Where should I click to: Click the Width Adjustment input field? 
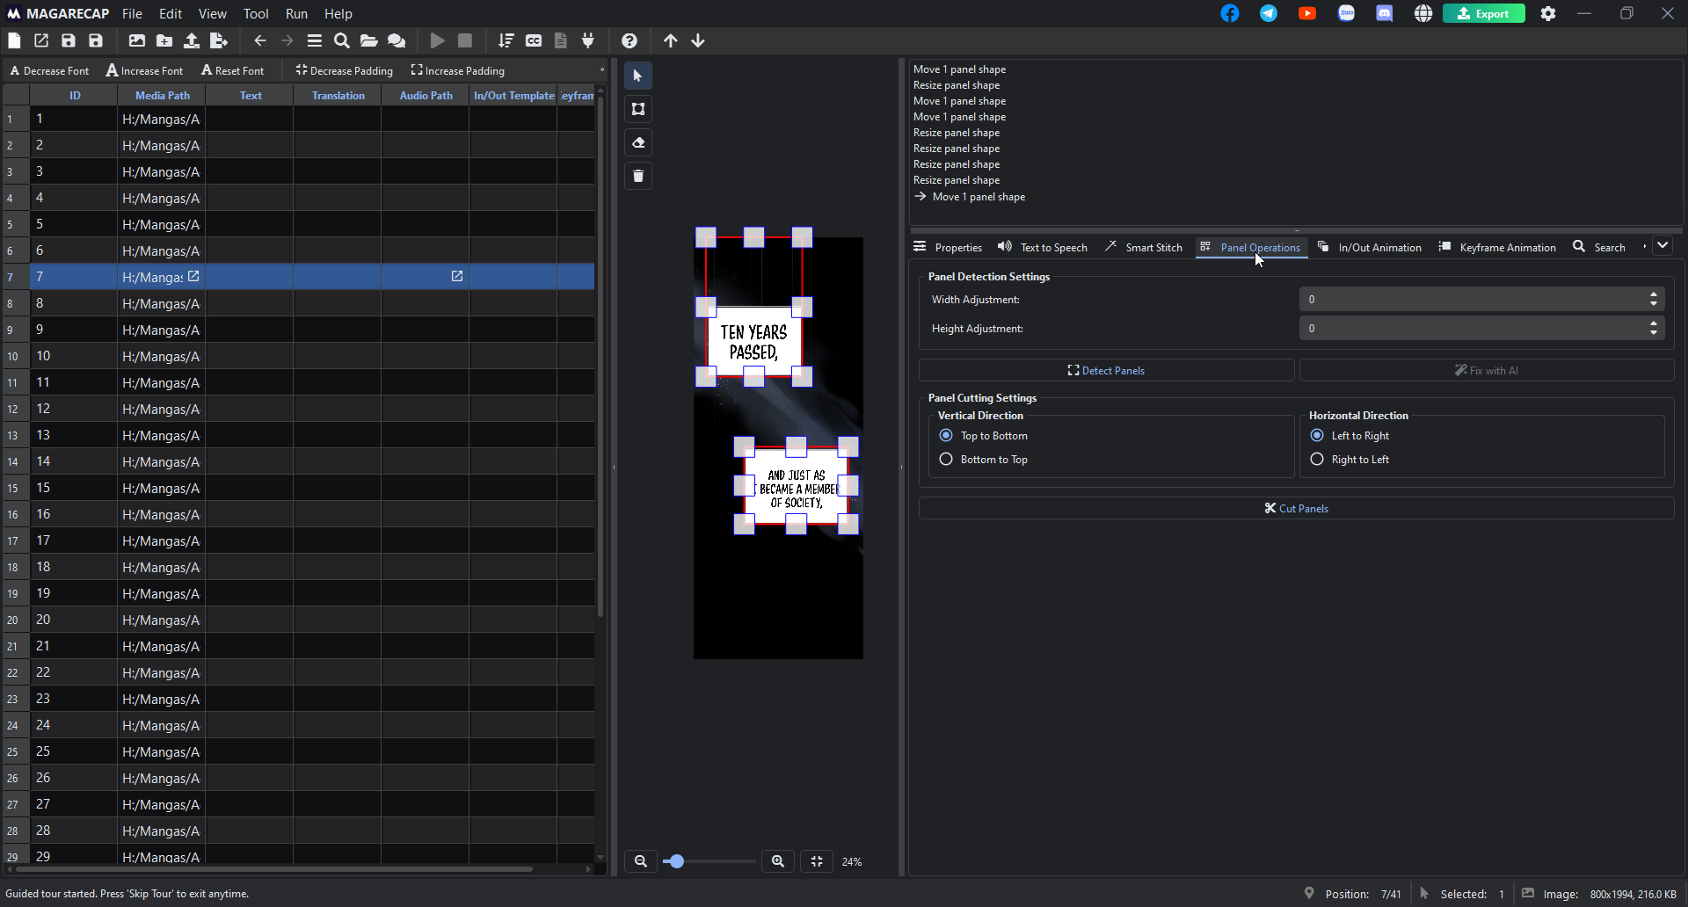(x=1473, y=299)
